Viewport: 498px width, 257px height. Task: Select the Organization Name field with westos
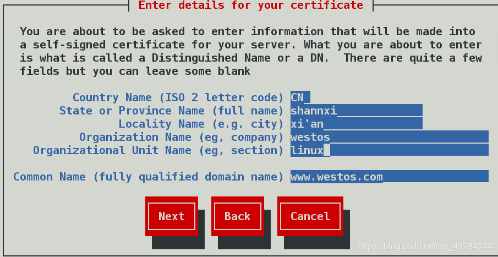click(390, 136)
